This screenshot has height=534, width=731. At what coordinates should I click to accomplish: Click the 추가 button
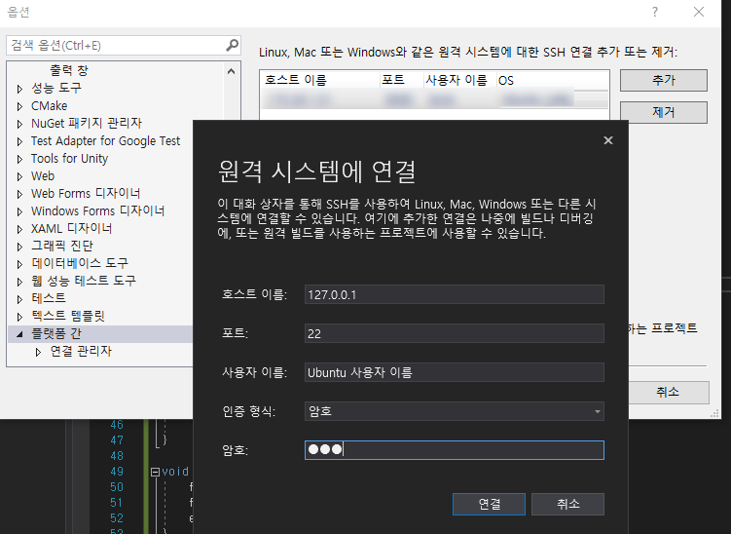point(664,80)
